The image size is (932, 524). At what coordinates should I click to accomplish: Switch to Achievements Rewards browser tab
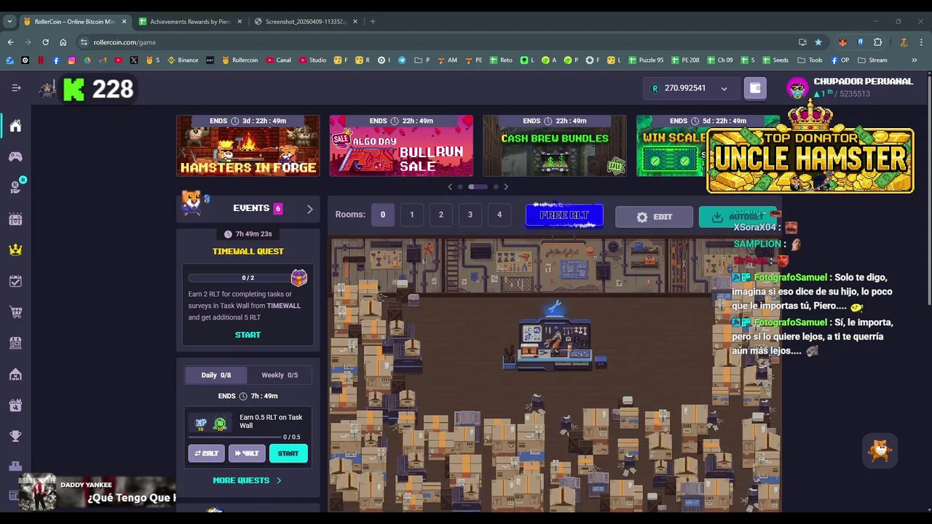pos(190,21)
